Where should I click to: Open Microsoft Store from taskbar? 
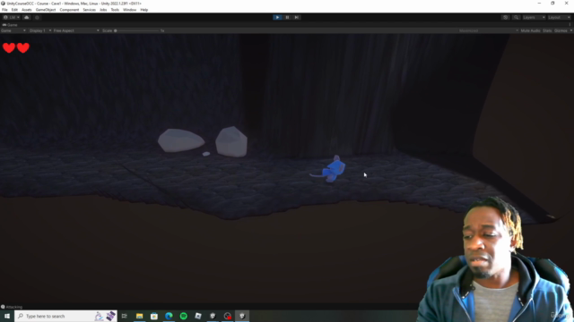[154, 316]
